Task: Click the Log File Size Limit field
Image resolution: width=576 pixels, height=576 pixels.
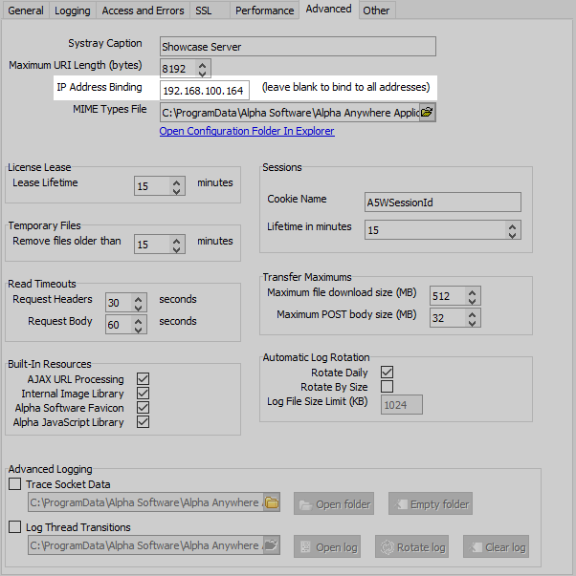Action: (x=402, y=404)
